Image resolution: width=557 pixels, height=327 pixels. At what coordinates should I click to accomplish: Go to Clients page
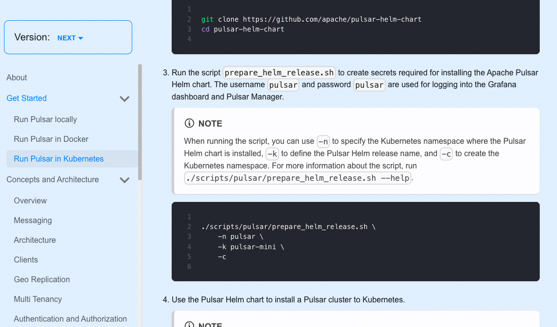pos(26,260)
